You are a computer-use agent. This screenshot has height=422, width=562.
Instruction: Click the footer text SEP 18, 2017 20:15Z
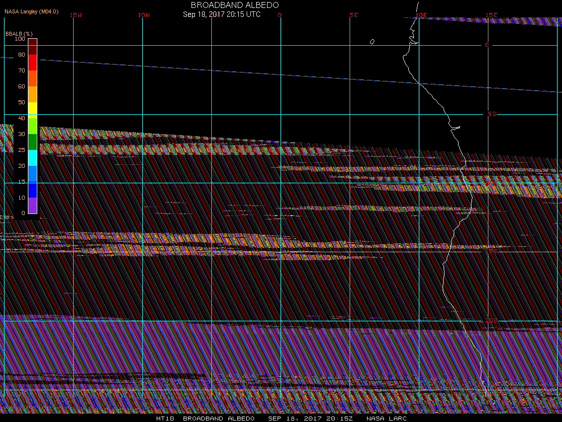click(x=310, y=419)
